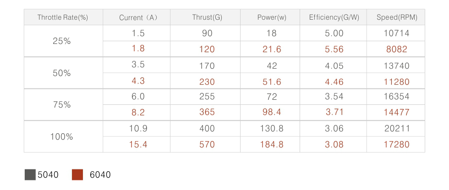Select the red 5.56 efficiency value

tap(334, 49)
